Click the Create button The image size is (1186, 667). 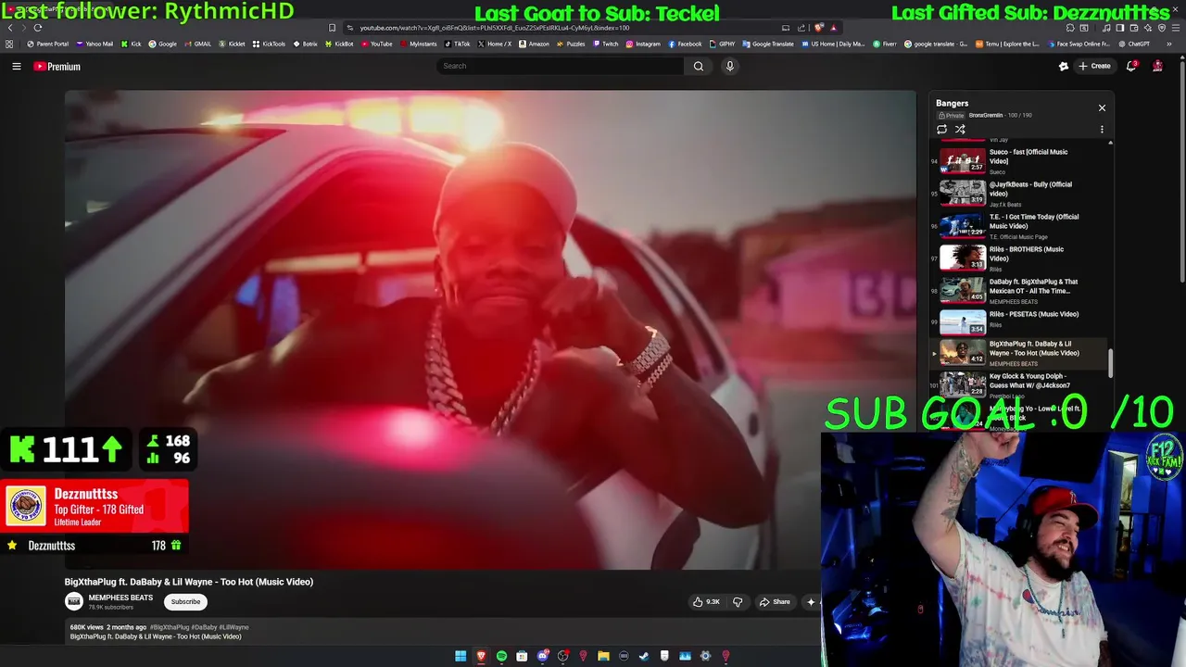pos(1094,66)
